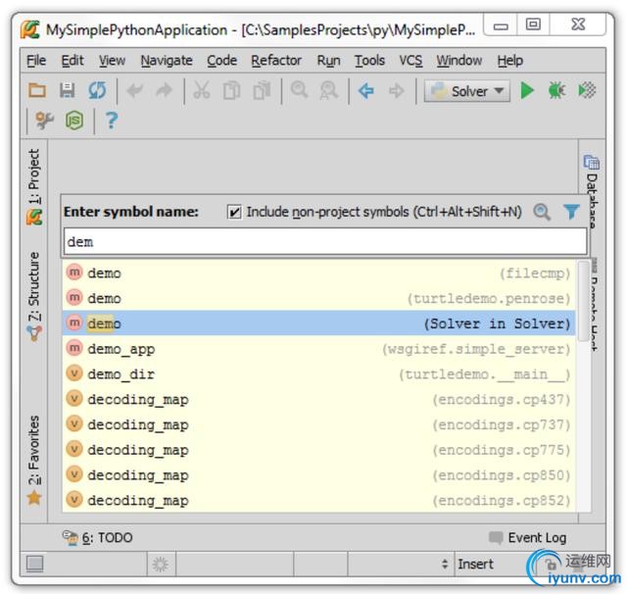Select decoding_map (encodings.cp775) result
Viewport: 627px width, 594px height.
318,450
